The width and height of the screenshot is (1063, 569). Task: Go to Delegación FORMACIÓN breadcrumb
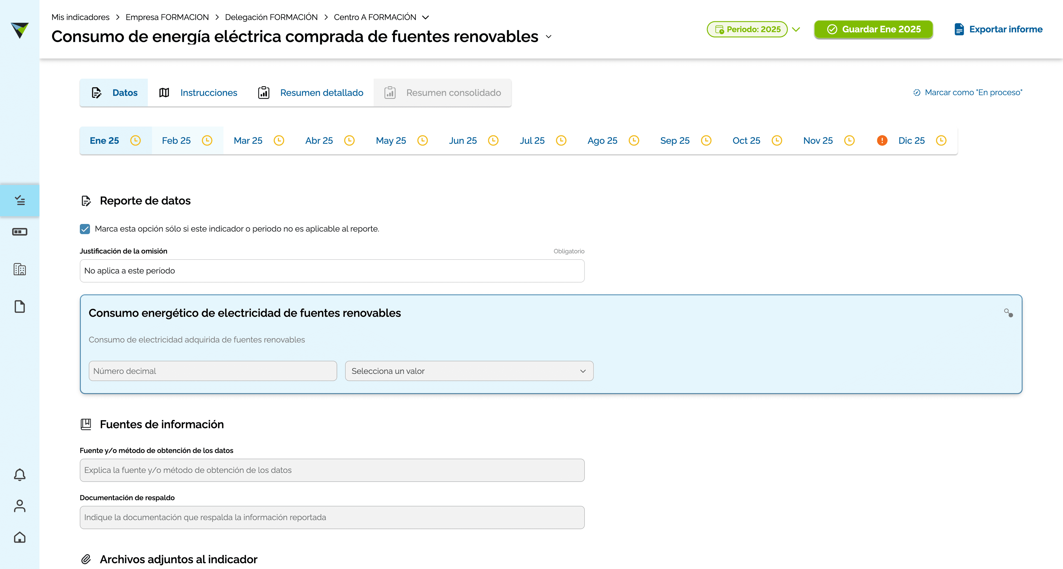coord(271,17)
